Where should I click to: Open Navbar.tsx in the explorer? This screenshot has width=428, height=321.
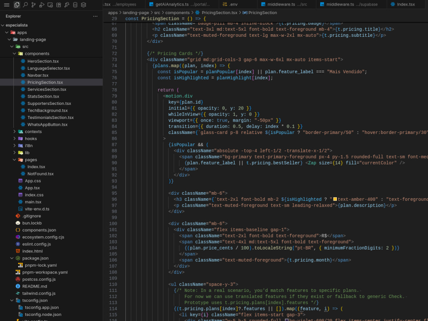point(38,75)
